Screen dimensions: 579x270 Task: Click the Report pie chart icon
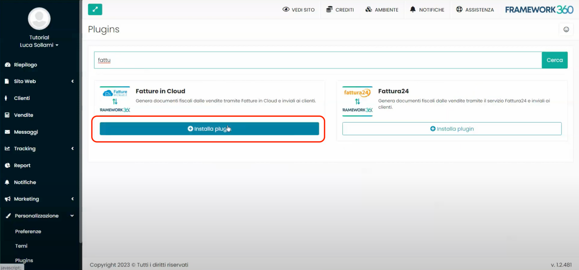click(x=8, y=165)
